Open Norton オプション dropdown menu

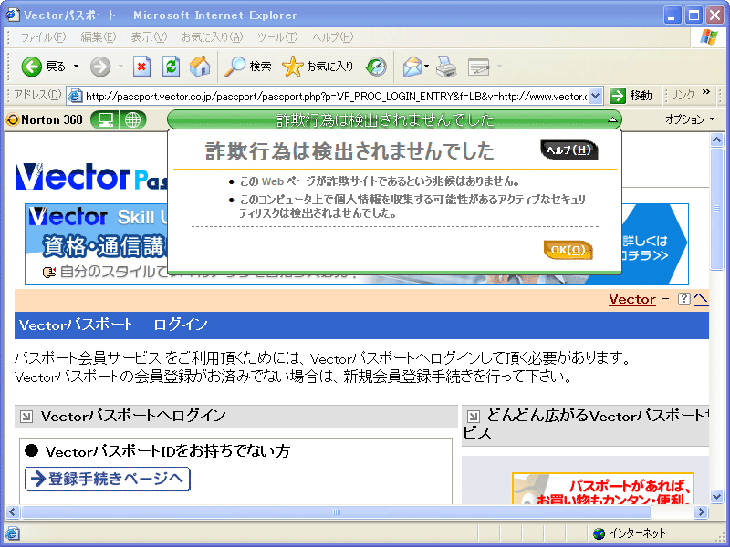tap(690, 119)
